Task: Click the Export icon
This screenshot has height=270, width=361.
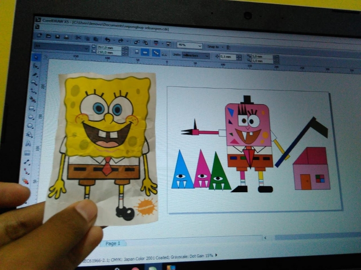Action: 145,42
